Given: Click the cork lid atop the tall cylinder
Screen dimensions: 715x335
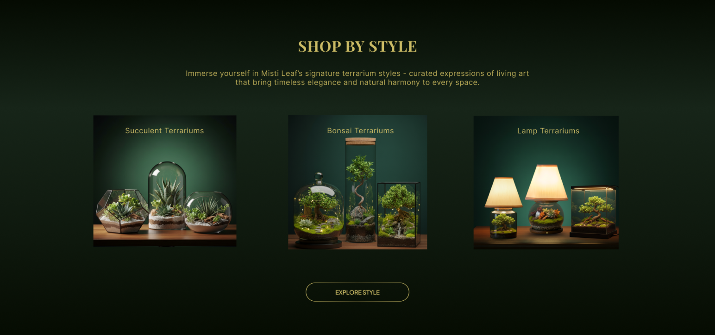Looking at the screenshot, I should [x=360, y=141].
